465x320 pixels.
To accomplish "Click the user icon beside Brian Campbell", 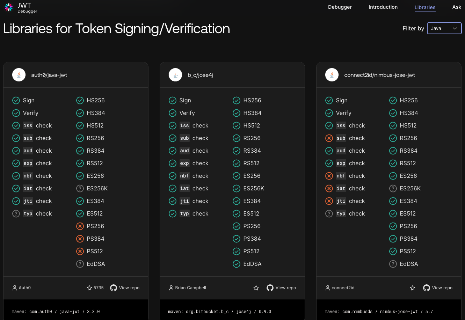I will (171, 288).
